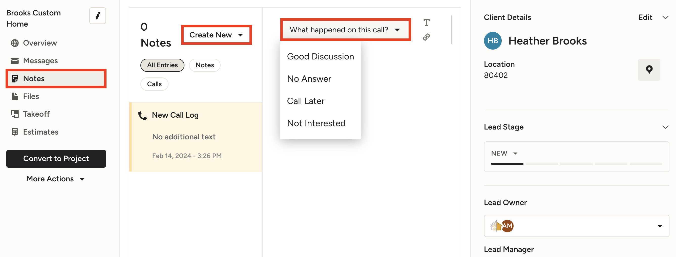
Task: Click the Convert to Project button
Action: 56,159
